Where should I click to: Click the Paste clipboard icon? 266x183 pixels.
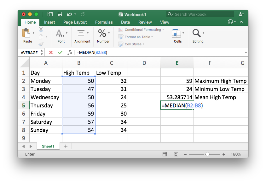[26, 33]
